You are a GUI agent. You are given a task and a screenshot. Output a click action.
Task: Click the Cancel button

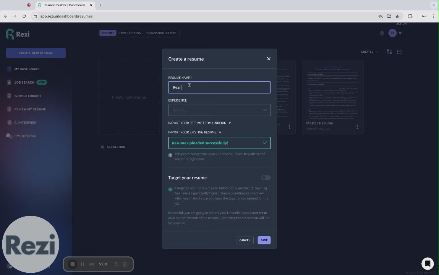pyautogui.click(x=245, y=240)
